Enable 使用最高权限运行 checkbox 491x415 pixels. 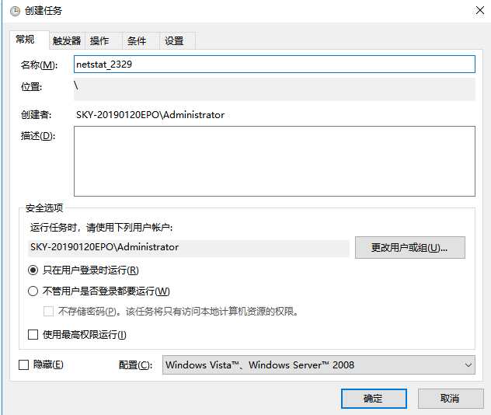(x=33, y=334)
